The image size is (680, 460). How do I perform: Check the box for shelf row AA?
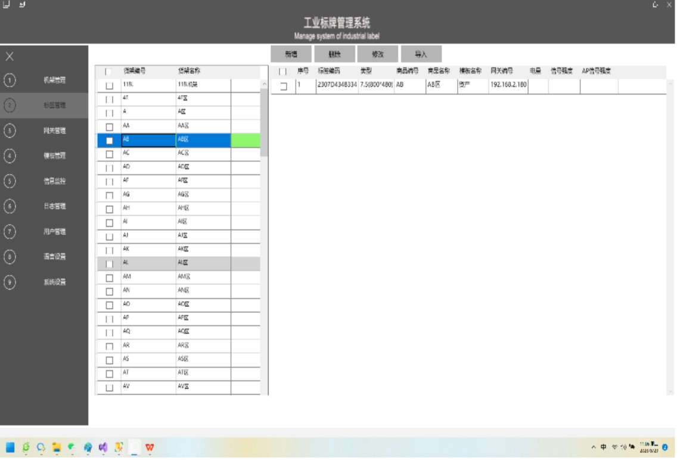coord(109,127)
